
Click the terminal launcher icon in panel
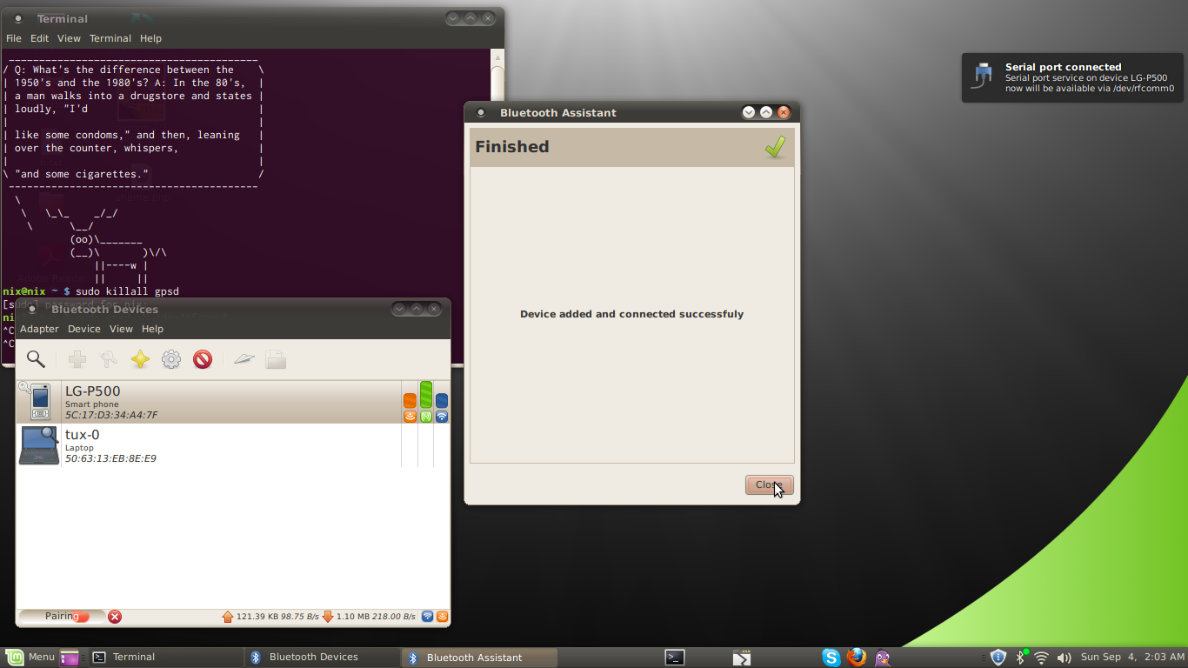coord(675,658)
